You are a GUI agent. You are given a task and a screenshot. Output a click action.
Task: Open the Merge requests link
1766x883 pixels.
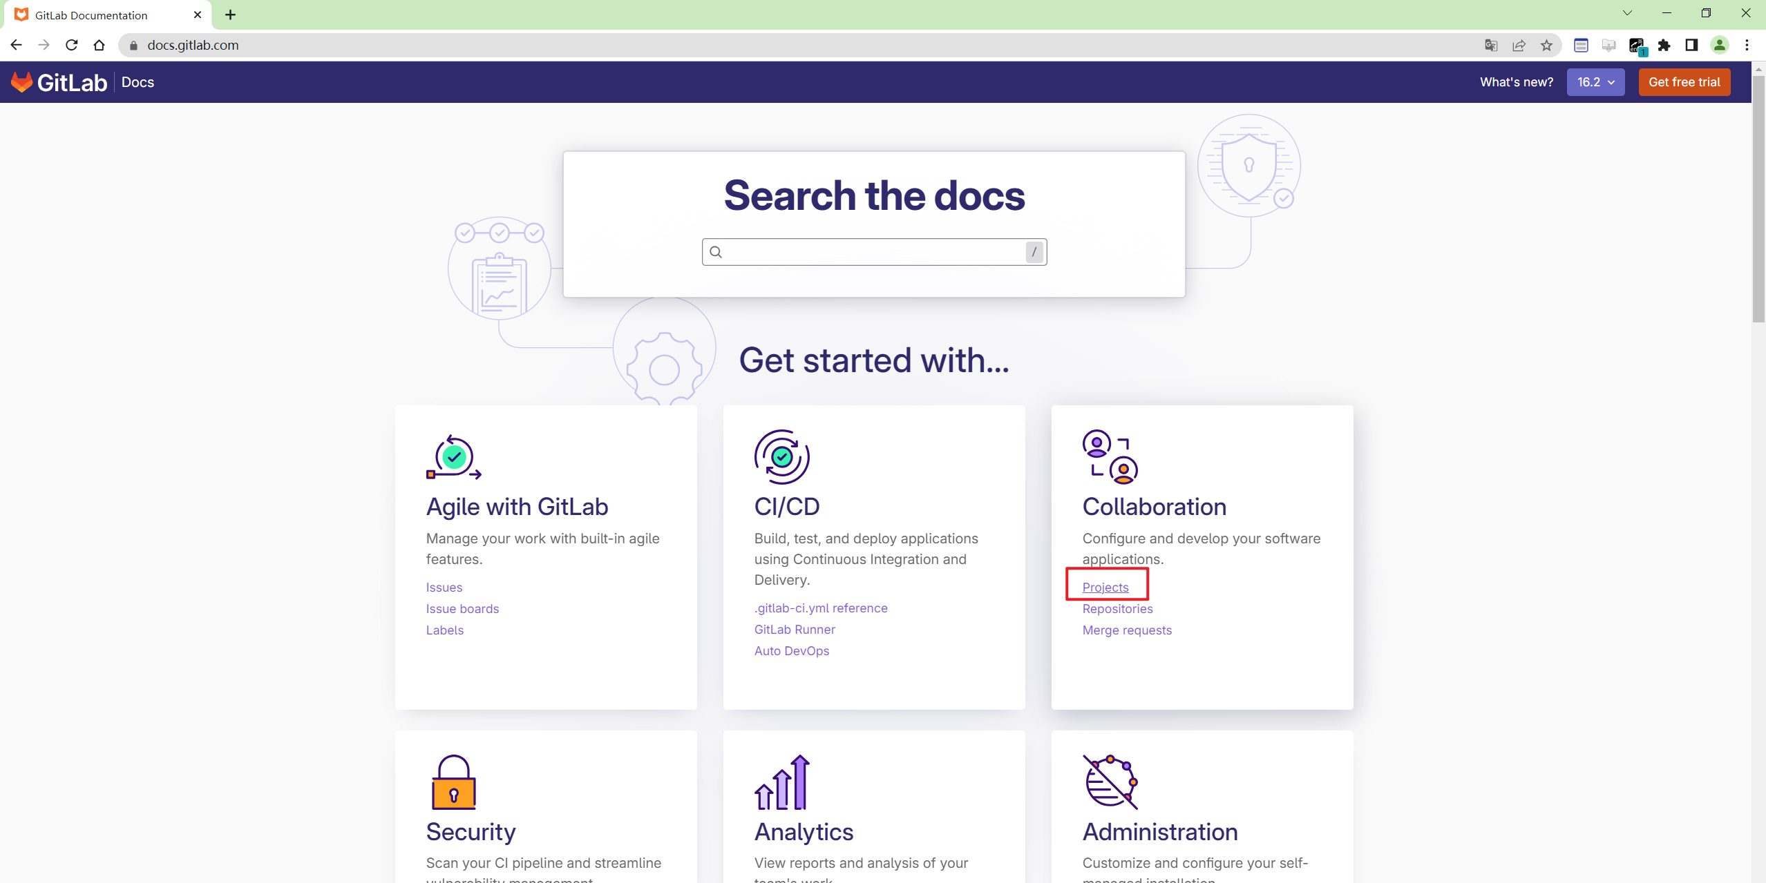tap(1127, 630)
